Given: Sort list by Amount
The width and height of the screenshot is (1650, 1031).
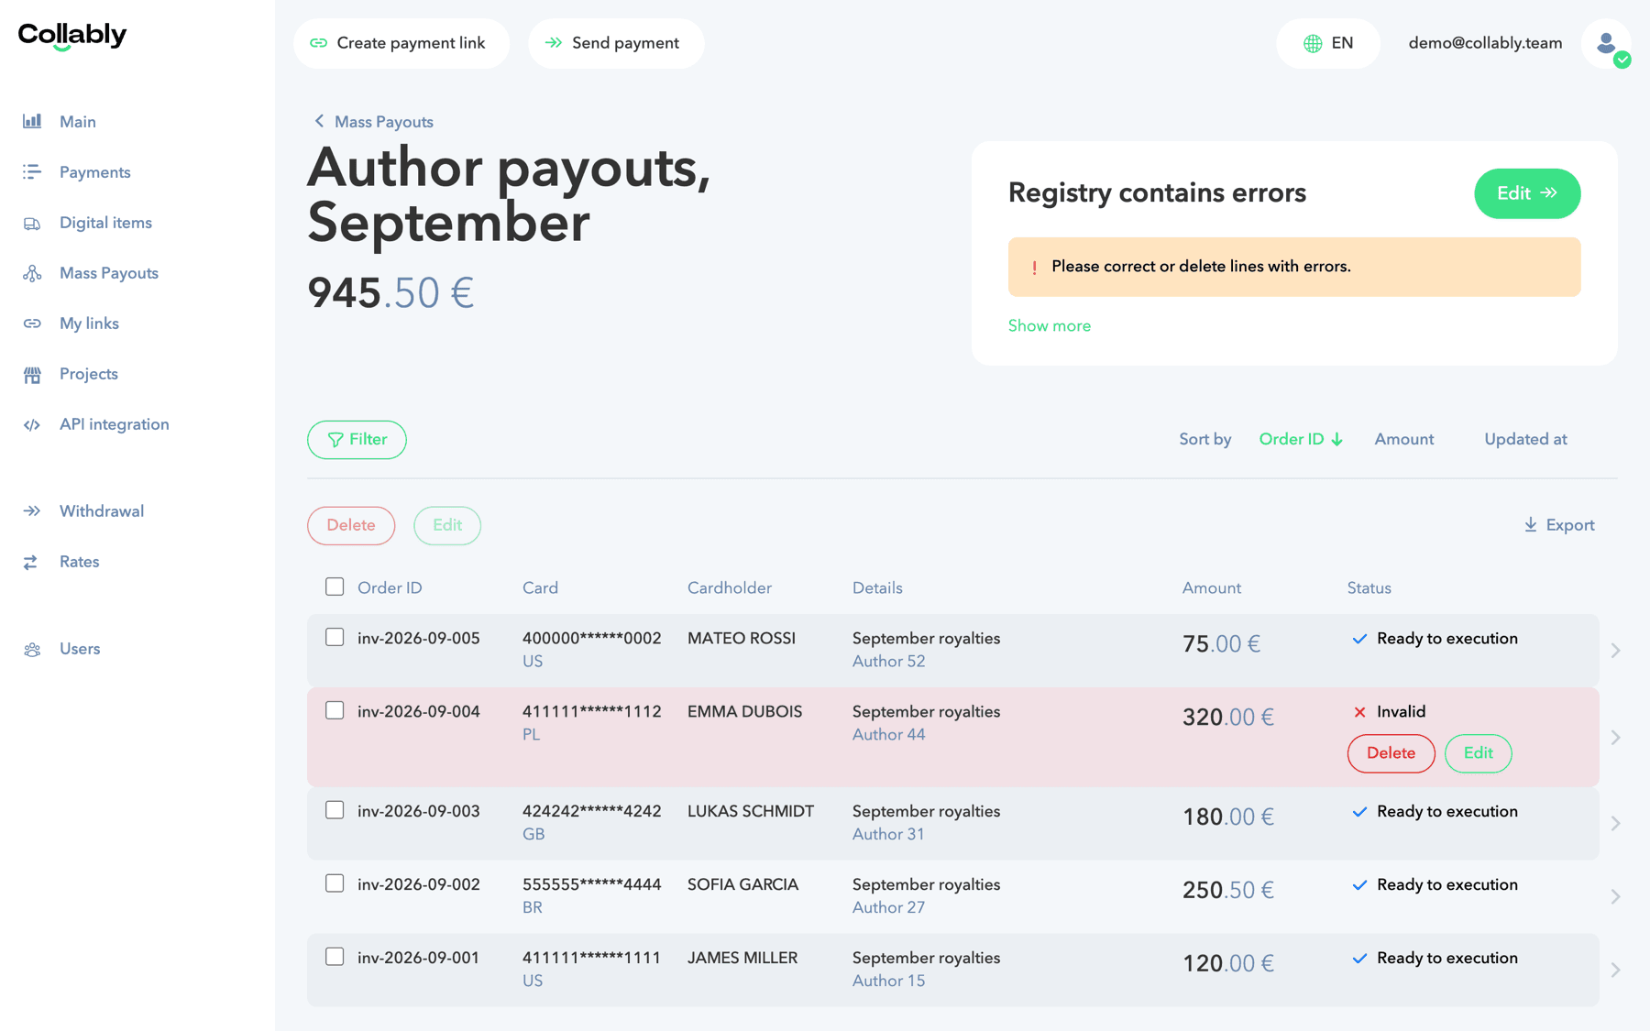Looking at the screenshot, I should tap(1403, 439).
